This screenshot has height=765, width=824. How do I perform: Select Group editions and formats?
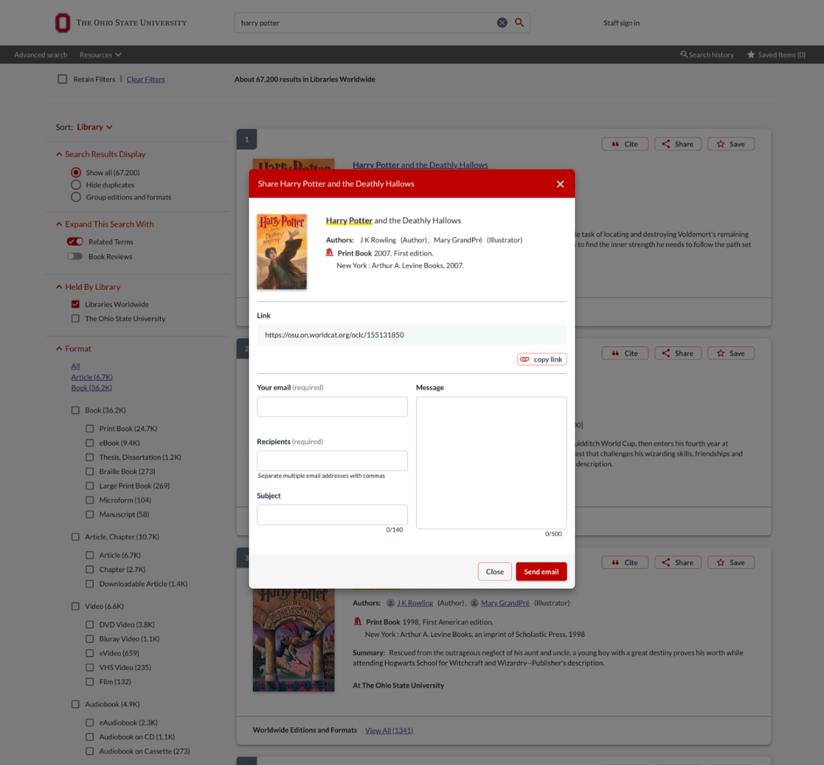76,197
